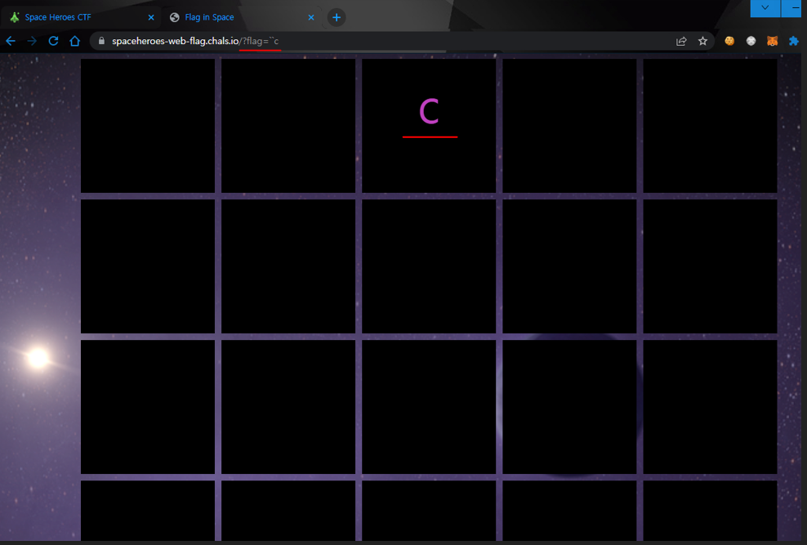Open the browser home page

74,41
